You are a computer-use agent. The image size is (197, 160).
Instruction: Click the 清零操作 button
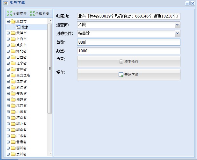tap(128, 62)
